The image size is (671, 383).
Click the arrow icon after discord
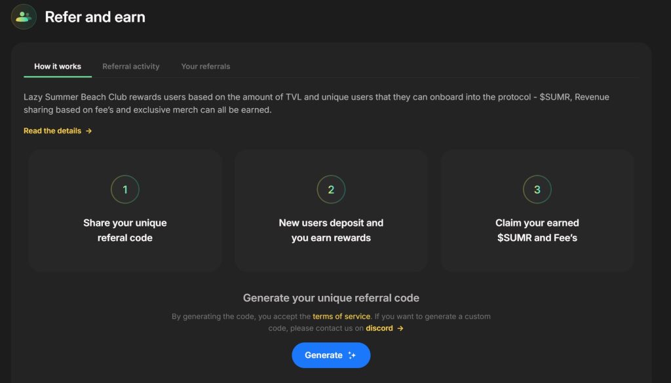coord(400,328)
